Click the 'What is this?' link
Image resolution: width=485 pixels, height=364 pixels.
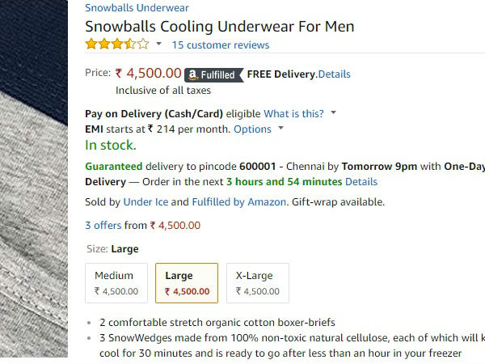(293, 113)
